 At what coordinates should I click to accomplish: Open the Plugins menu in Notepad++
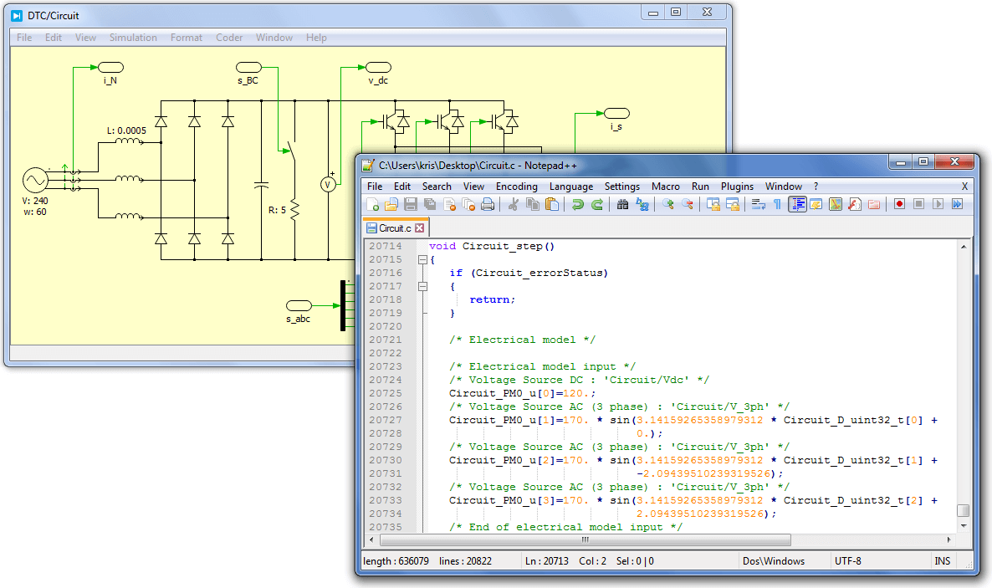[737, 187]
